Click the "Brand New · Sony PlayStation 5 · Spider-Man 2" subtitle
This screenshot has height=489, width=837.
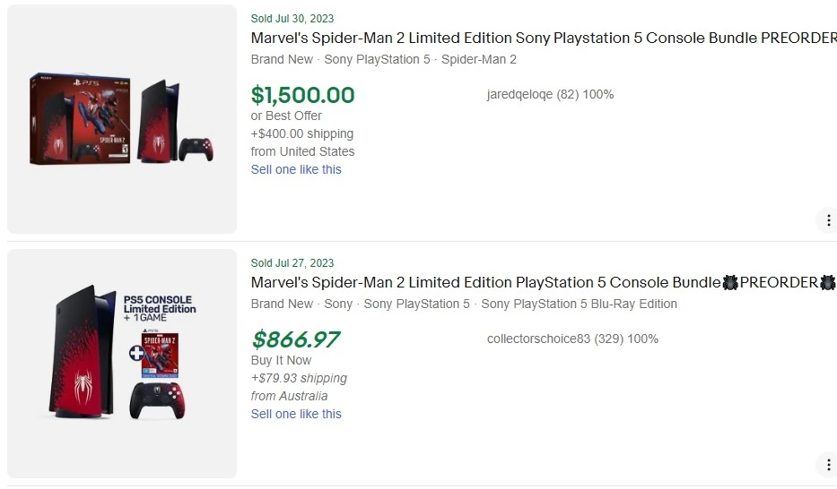384,59
